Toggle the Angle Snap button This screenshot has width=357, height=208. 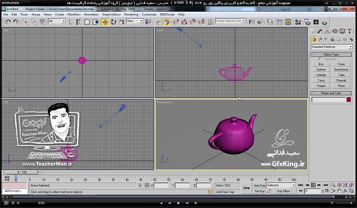[x=184, y=22]
